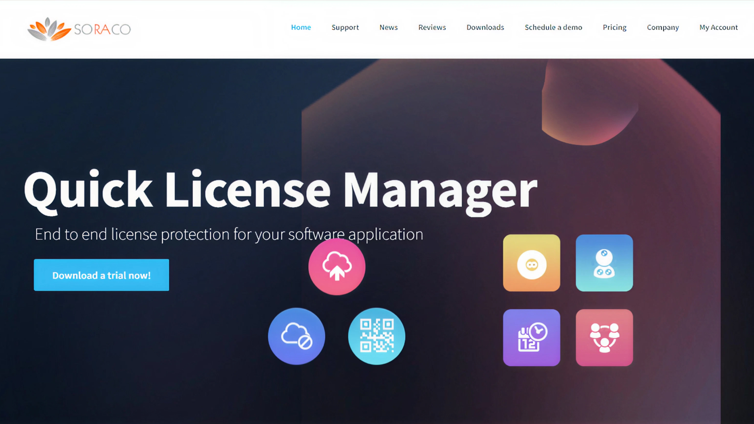Select Schedule a demo

[553, 27]
